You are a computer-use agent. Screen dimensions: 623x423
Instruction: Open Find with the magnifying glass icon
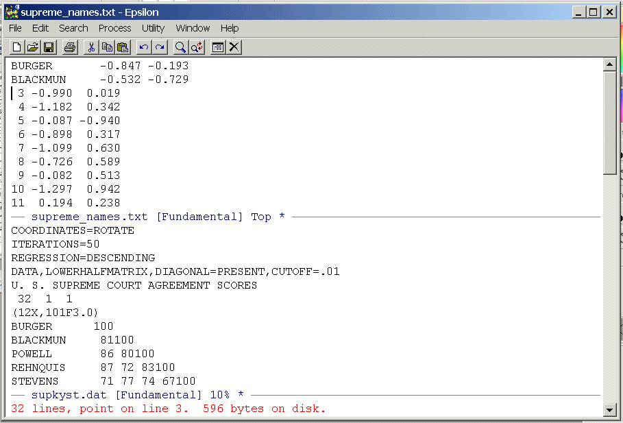180,47
